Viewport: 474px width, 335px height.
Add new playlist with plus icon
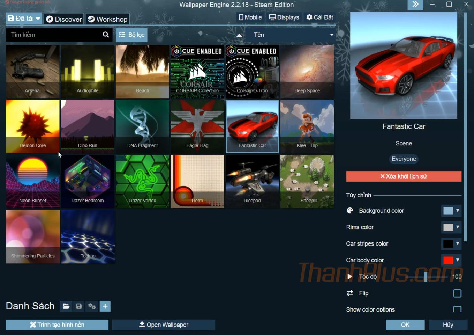105,306
